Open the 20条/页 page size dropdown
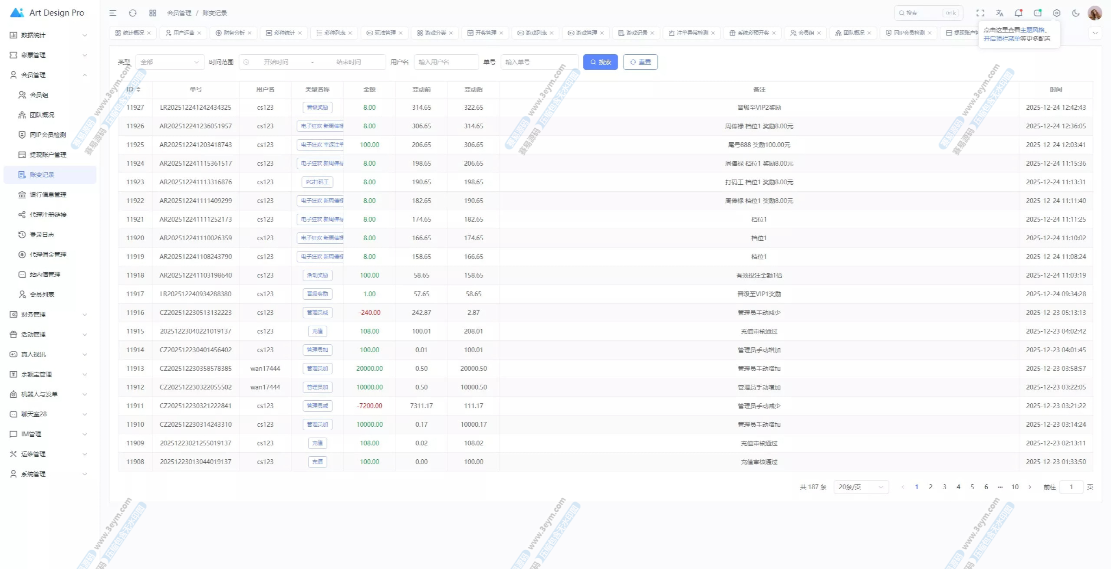1111x569 pixels. [x=861, y=487]
